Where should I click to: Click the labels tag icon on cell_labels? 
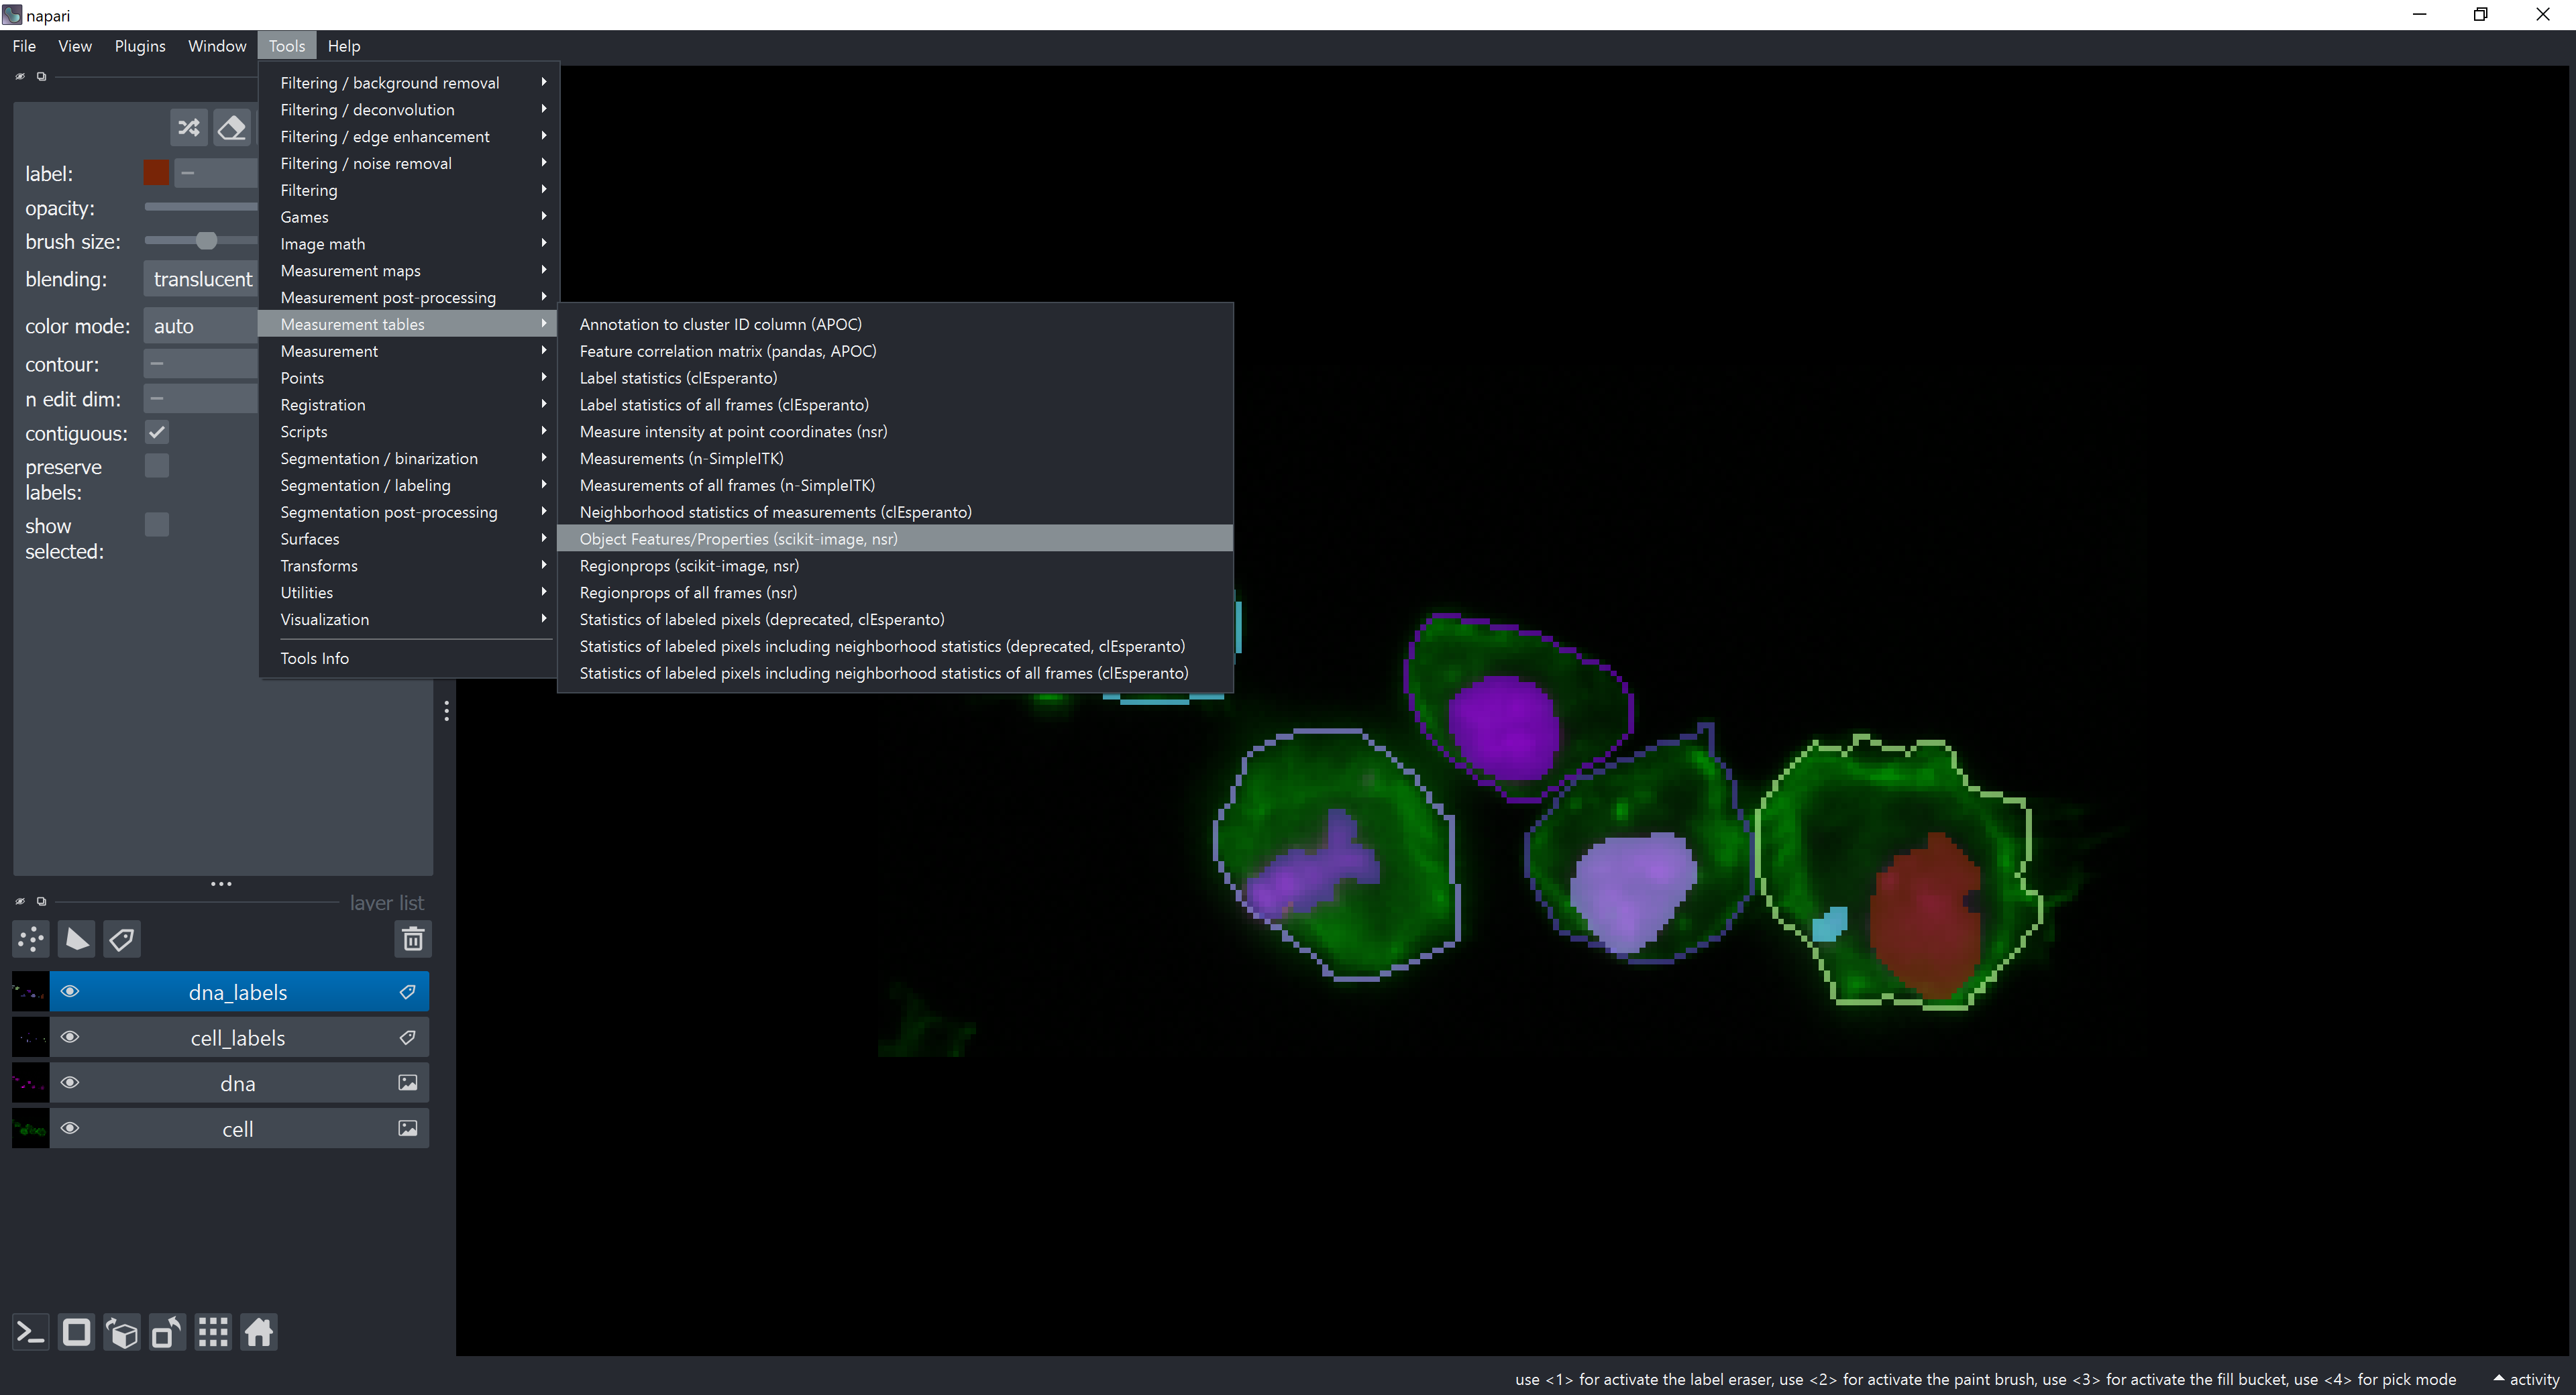(408, 1037)
